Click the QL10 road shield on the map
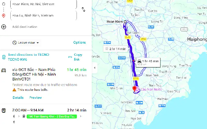This screenshot has height=129, width=207. click(x=142, y=112)
